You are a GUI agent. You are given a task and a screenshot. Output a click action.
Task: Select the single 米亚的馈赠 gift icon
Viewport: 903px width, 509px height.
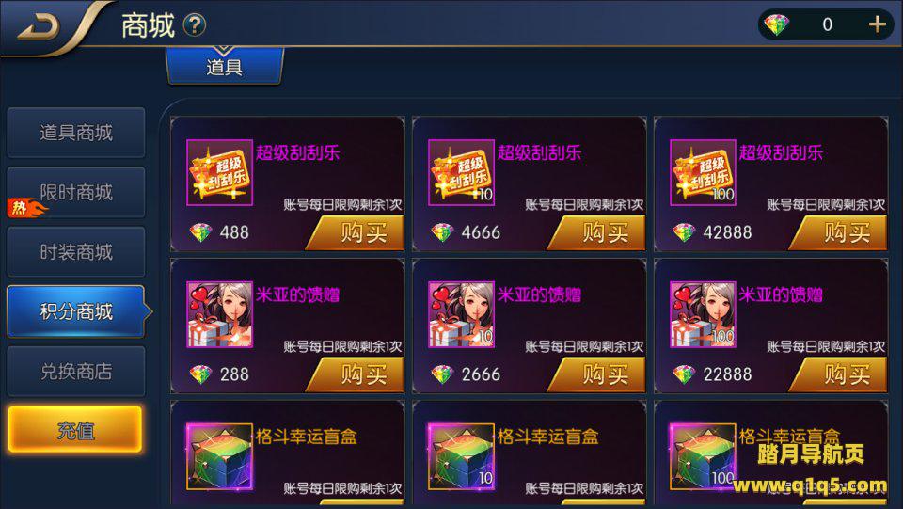(219, 314)
